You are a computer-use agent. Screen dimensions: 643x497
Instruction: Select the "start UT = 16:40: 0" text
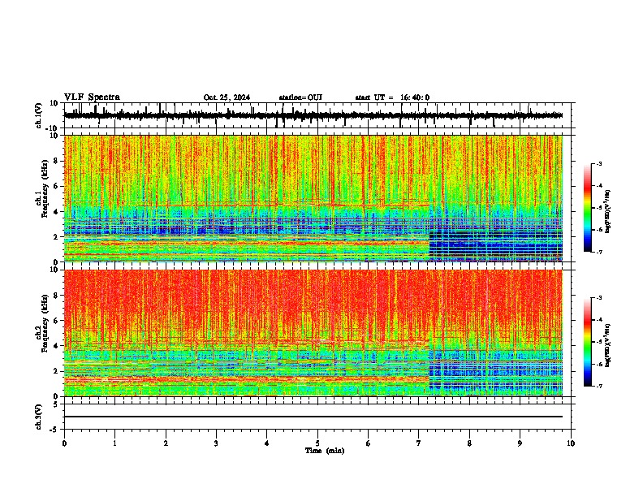pyautogui.click(x=392, y=97)
